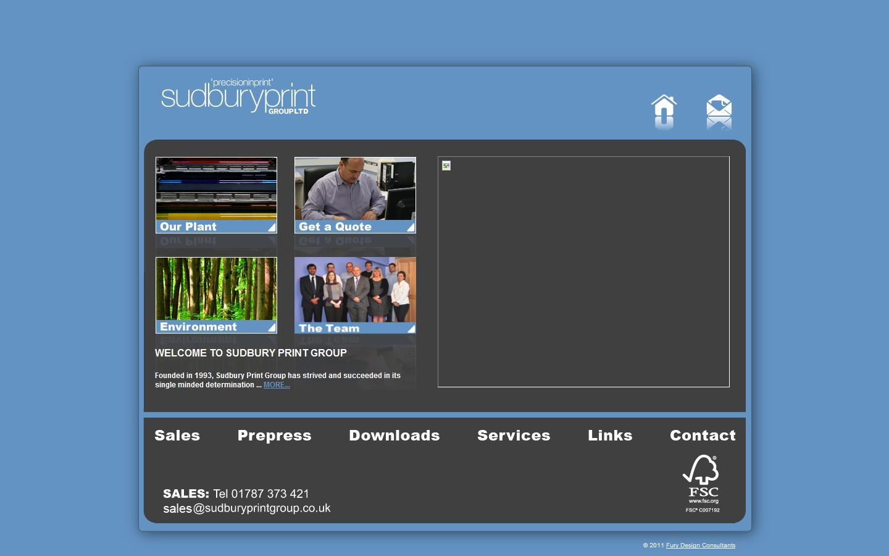Open the Contact page
This screenshot has height=556, width=889.
[x=703, y=436]
